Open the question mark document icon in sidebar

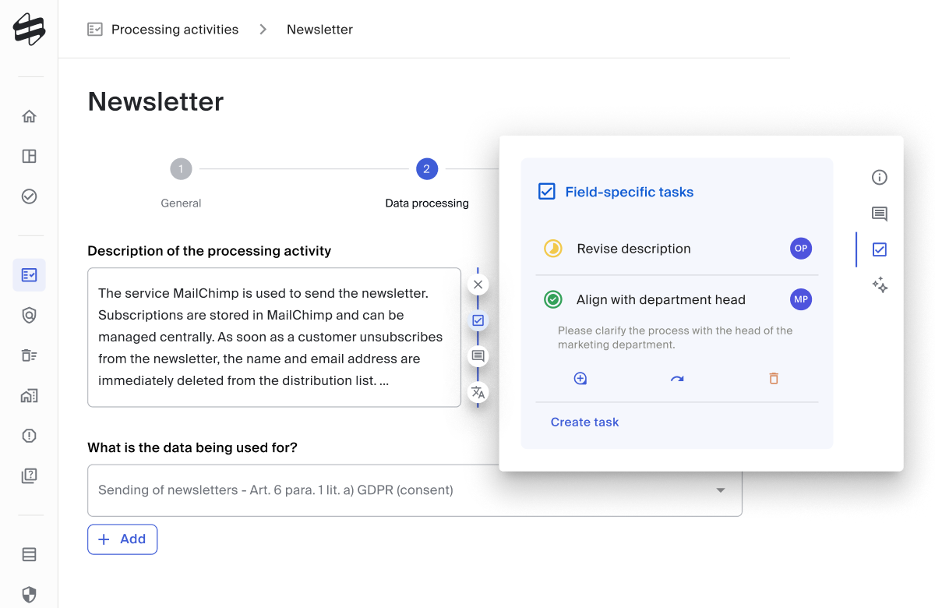point(29,475)
